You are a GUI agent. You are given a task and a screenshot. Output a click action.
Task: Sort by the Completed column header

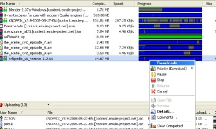[x=100, y=4]
